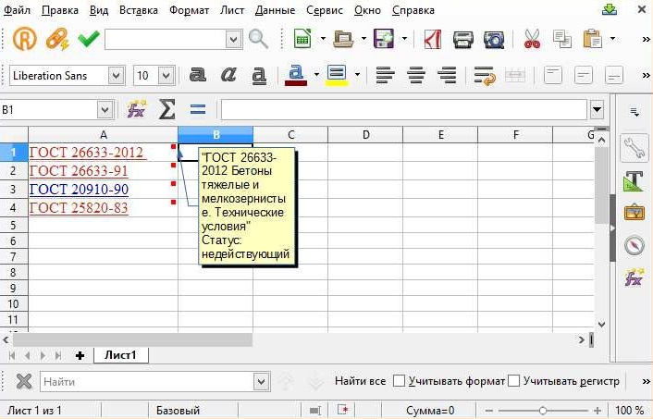Expand the Liberation Sans font name dropdown
The height and width of the screenshot is (419, 653).
[116, 76]
